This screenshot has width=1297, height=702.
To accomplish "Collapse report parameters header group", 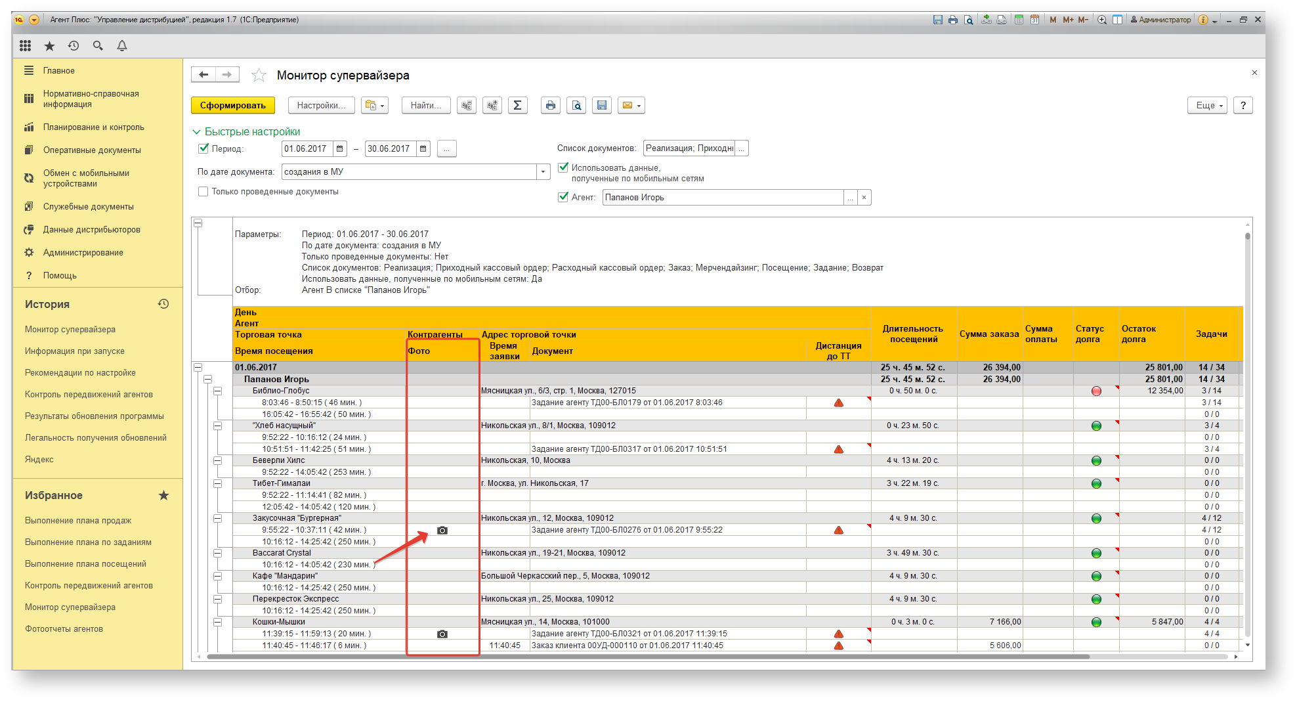I will [x=198, y=223].
